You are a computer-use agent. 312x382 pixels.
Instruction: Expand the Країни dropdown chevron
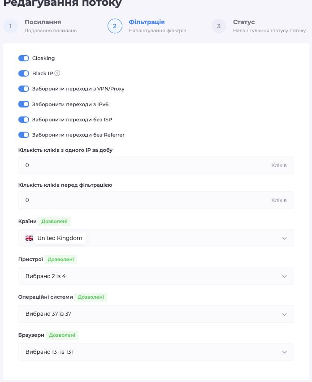(x=284, y=238)
